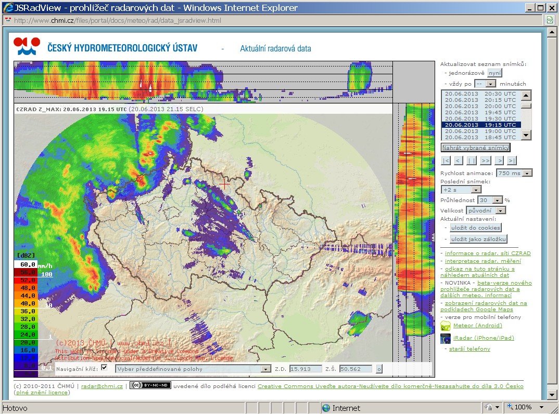Skip to the last radar frame

(x=512, y=161)
